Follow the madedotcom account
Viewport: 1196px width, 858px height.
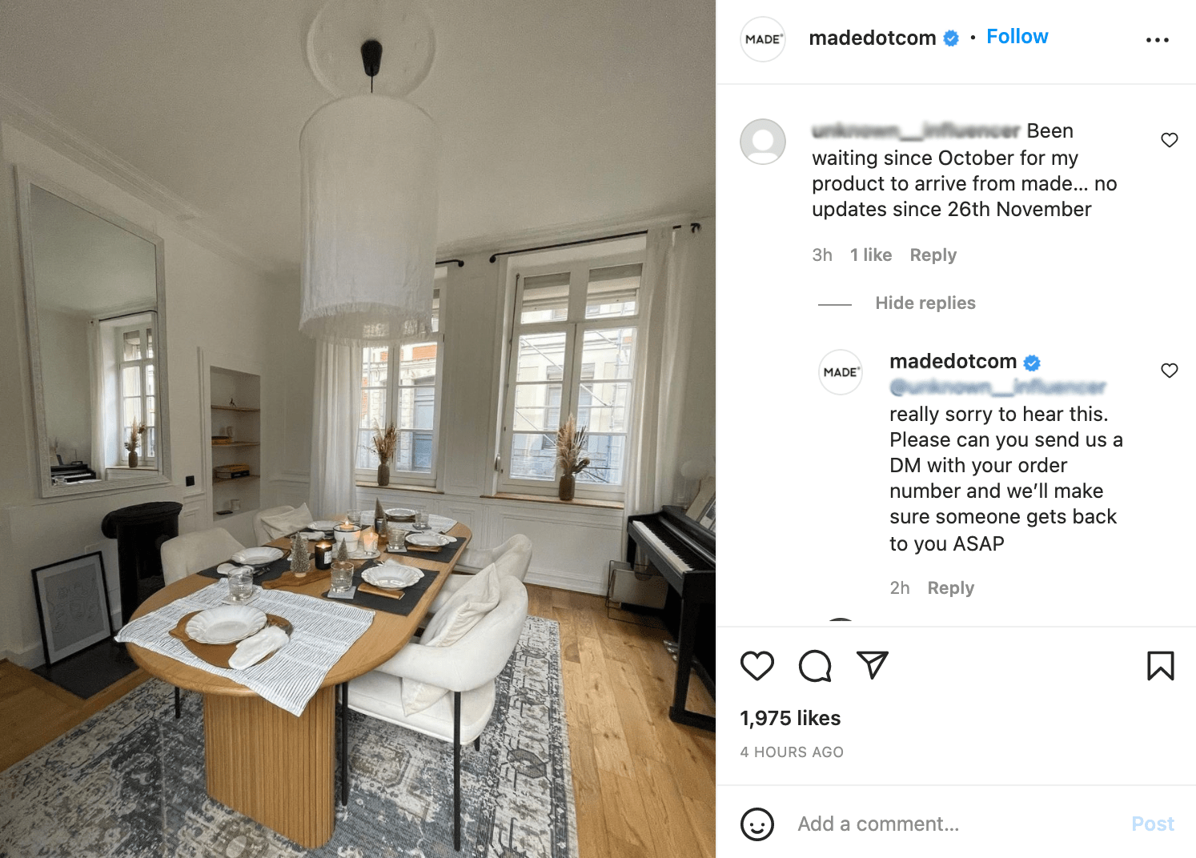tap(1017, 37)
